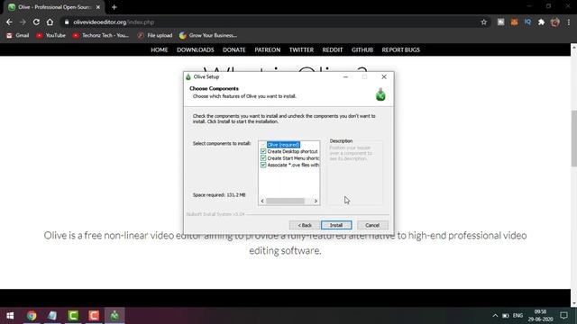Close the Olive browser tab
This screenshot has width=577, height=324.
pos(98,7)
